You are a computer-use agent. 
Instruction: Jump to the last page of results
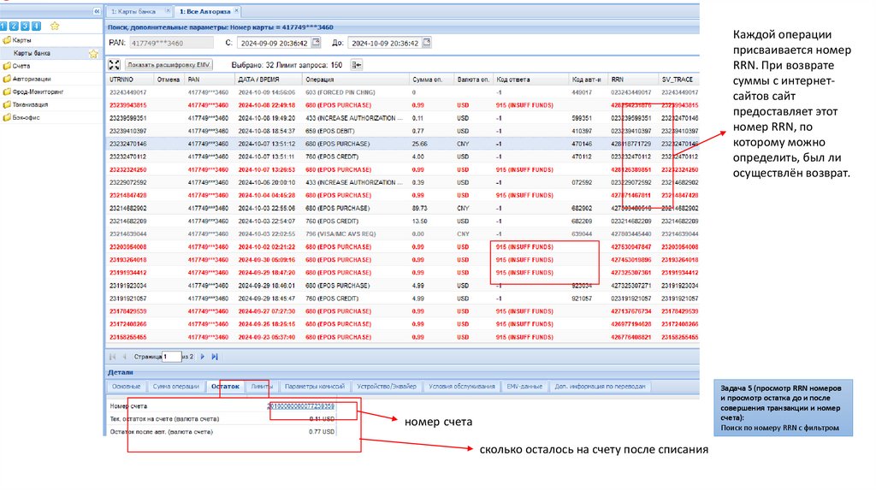pyautogui.click(x=215, y=356)
